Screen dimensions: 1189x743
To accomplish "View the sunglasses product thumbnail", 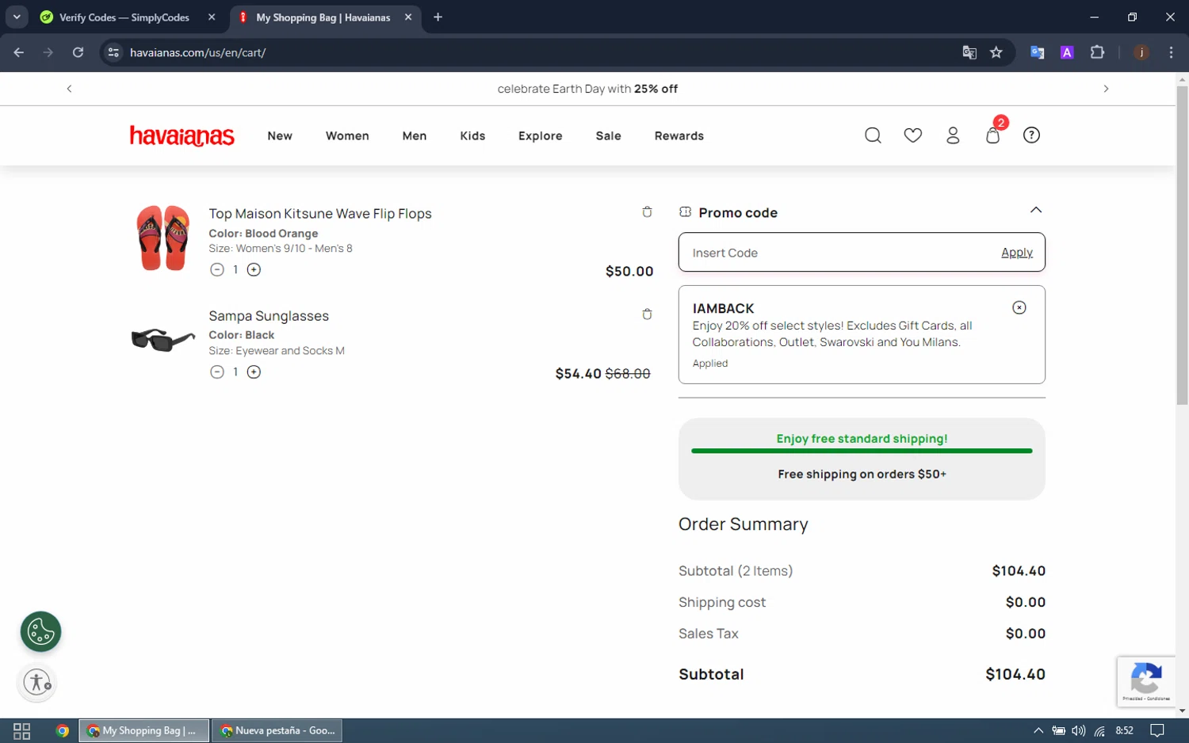I will [x=162, y=340].
